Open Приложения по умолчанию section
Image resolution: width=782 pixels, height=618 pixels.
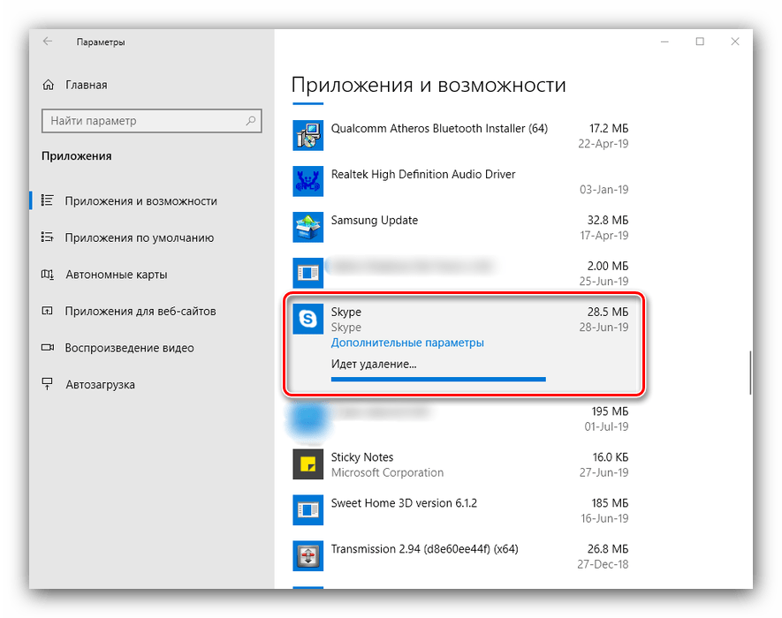(139, 237)
